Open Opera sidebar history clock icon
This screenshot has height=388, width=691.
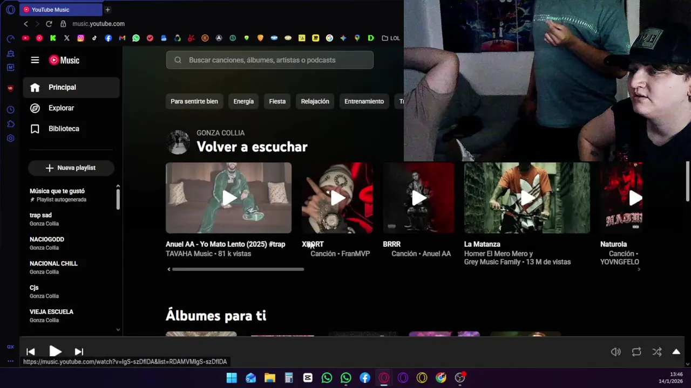tap(10, 110)
